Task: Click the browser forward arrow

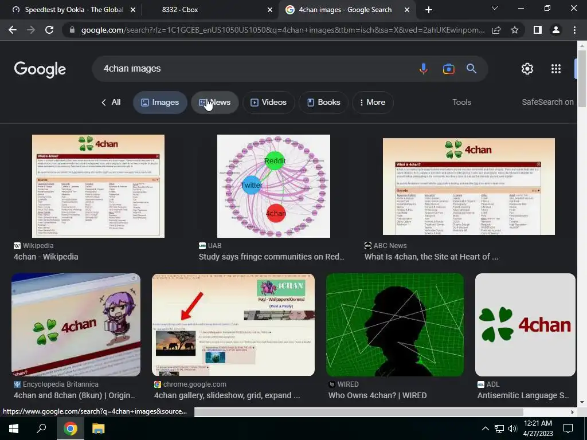Action: tap(31, 30)
